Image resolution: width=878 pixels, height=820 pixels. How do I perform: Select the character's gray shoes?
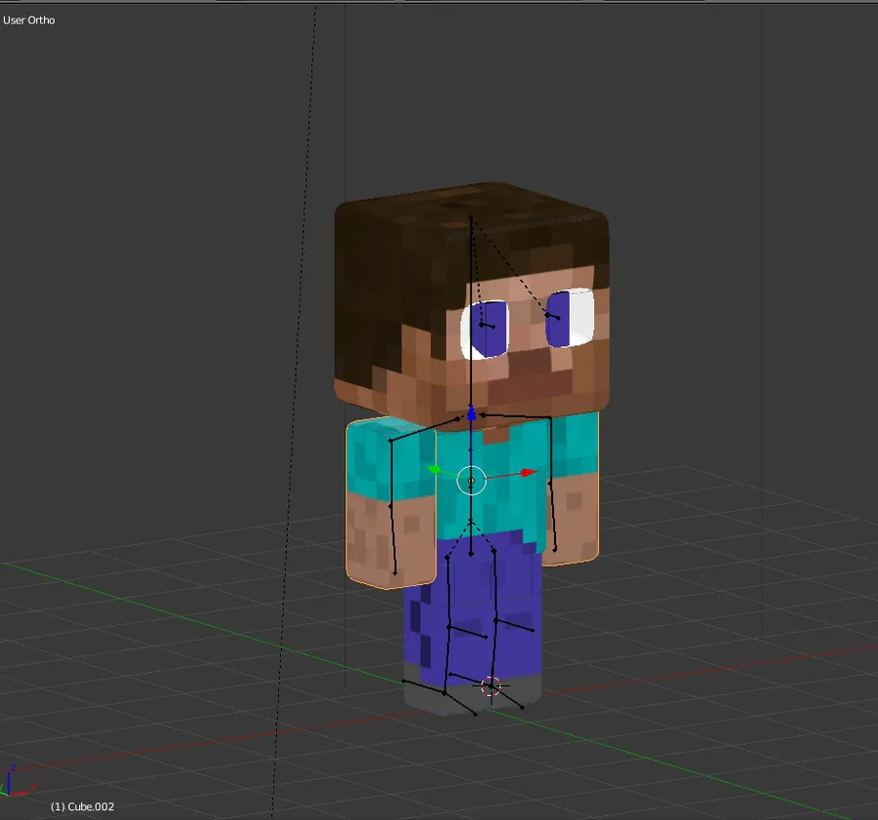pyautogui.click(x=473, y=694)
